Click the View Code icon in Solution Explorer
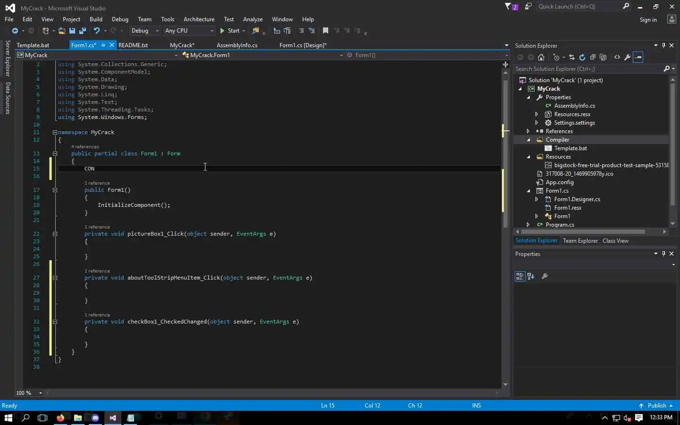The width and height of the screenshot is (680, 425). (617, 57)
